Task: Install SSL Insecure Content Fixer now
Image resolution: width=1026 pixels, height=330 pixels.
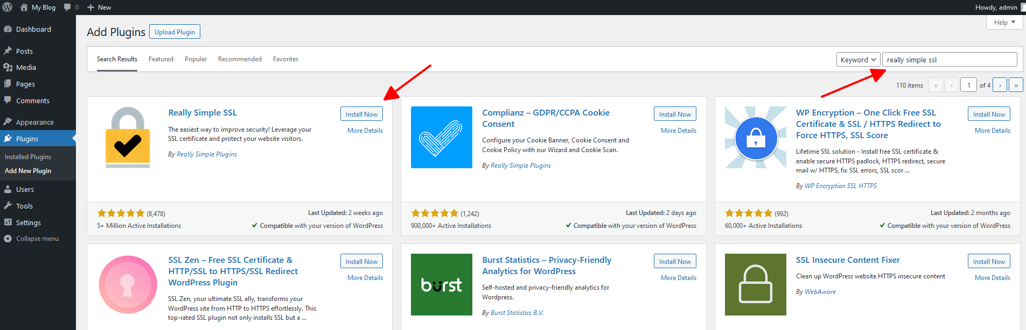Action: coord(989,261)
